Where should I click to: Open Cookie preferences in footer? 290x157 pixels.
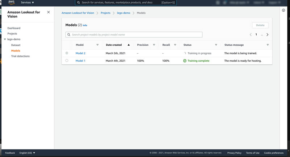(274, 153)
